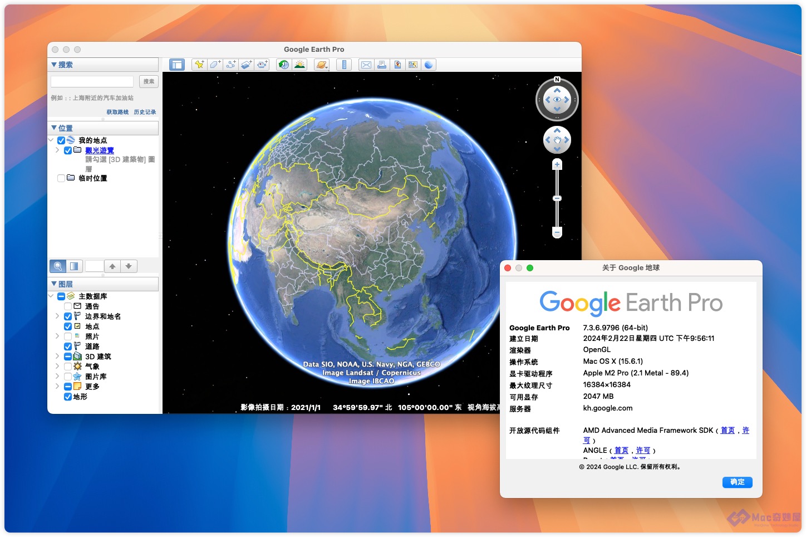
Task: Open the planet switcher Saturn icon
Action: coord(322,65)
